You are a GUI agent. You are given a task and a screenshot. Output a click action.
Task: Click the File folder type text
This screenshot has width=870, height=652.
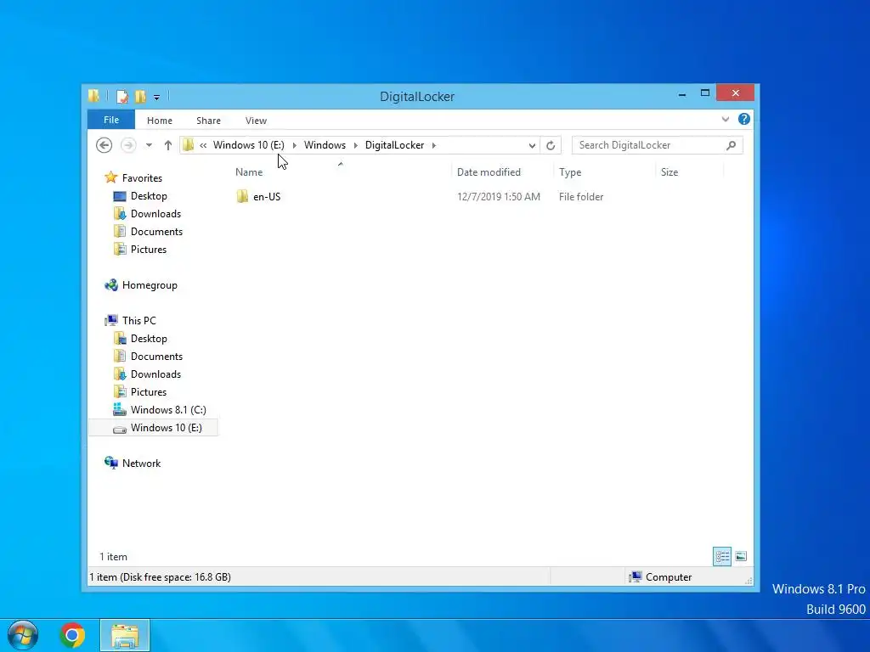(x=581, y=197)
